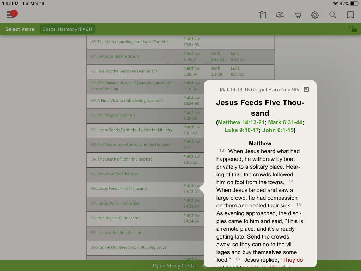Image resolution: width=361 pixels, height=271 pixels.
Task: Select verse number 14 in the popup
Action: tap(291, 182)
